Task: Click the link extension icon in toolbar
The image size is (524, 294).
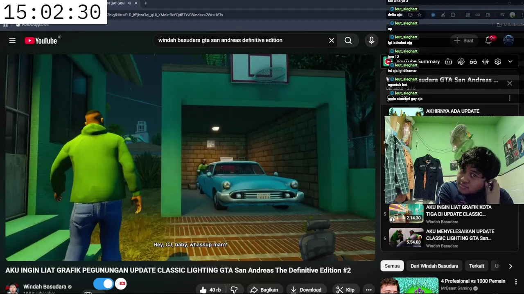Action: pos(477,15)
